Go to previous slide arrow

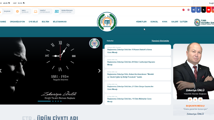1,71
